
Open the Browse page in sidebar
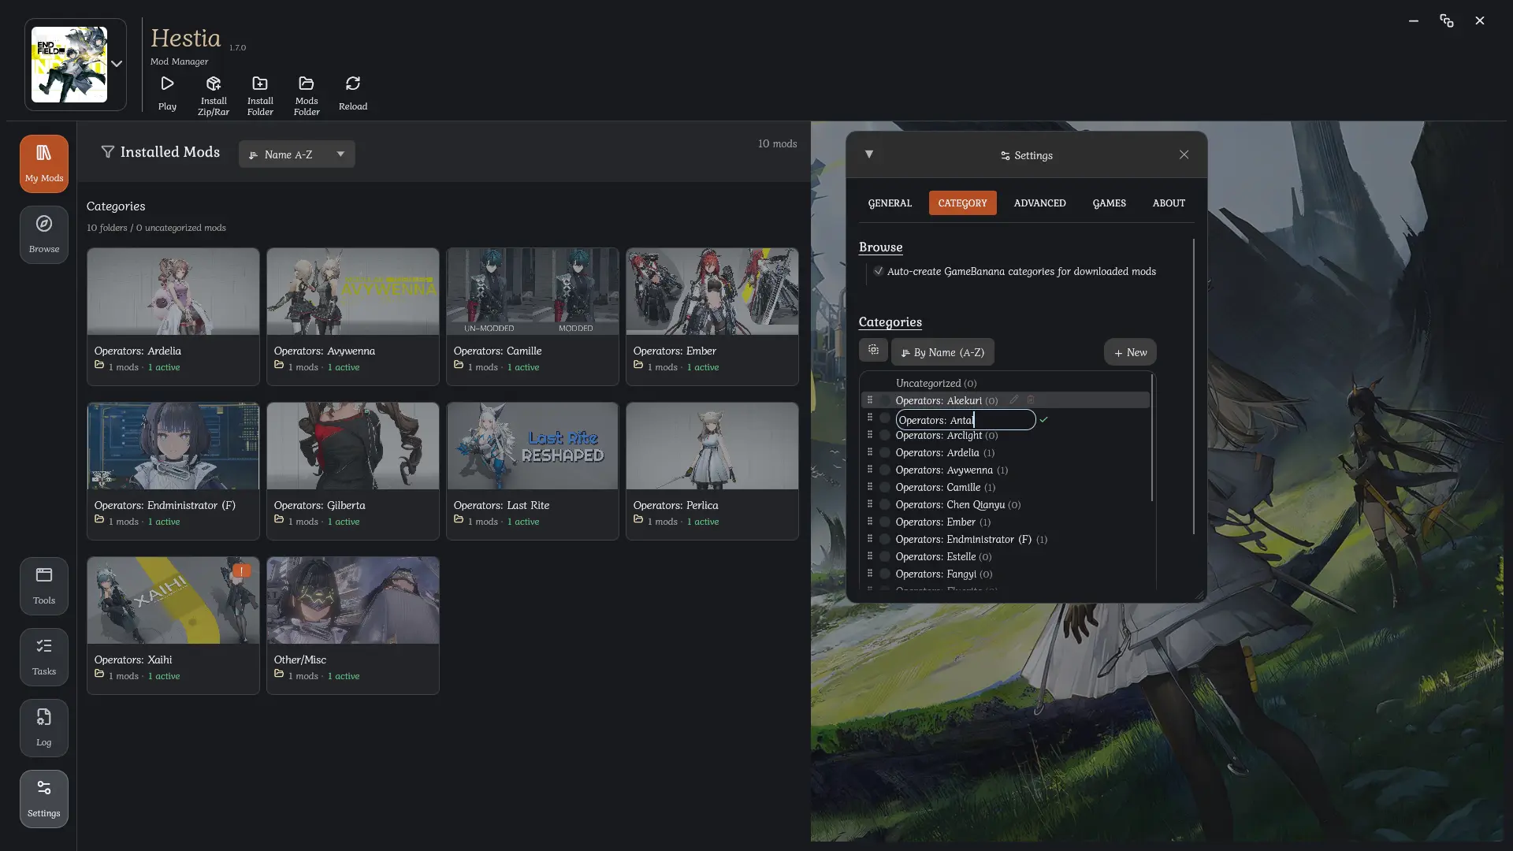pyautogui.click(x=44, y=235)
